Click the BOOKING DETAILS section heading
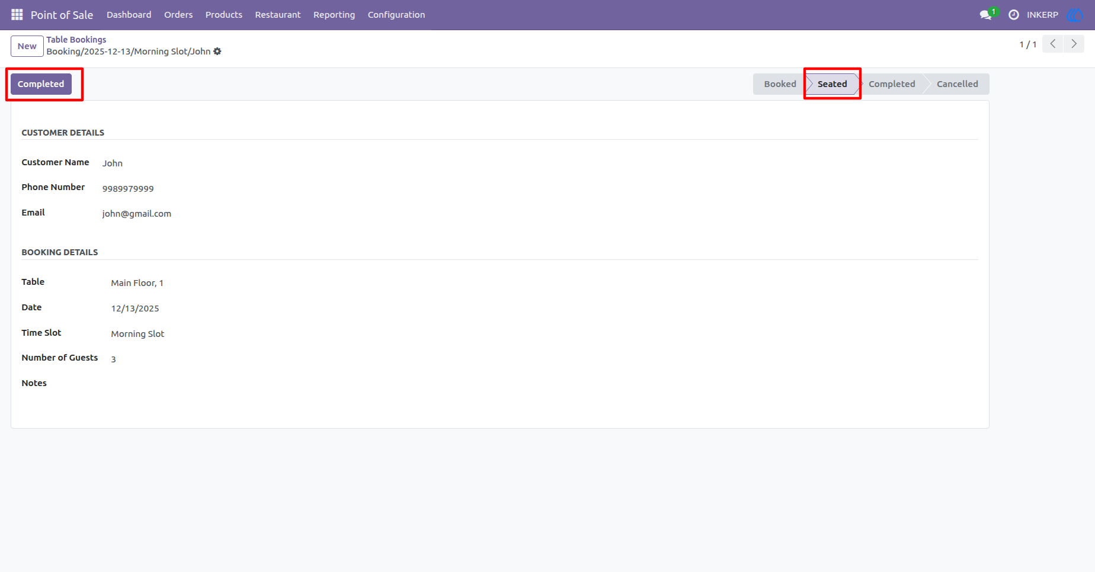Screen dimensions: 1095x572 (x=60, y=252)
